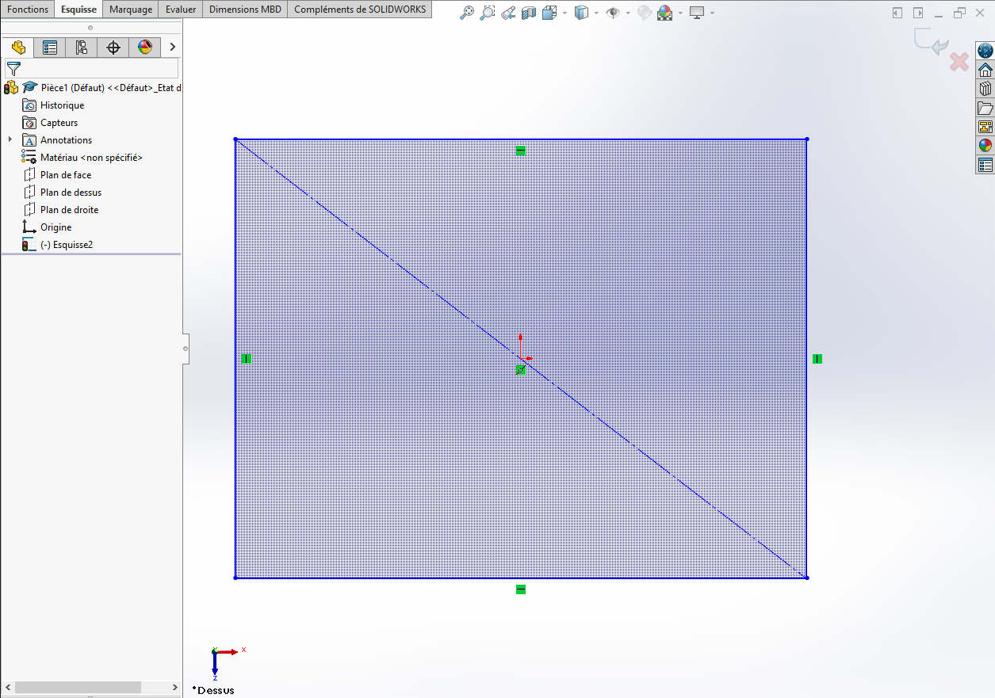Screen dimensions: 995x698
Task: Expand the Annotations tree node
Action: (x=10, y=140)
